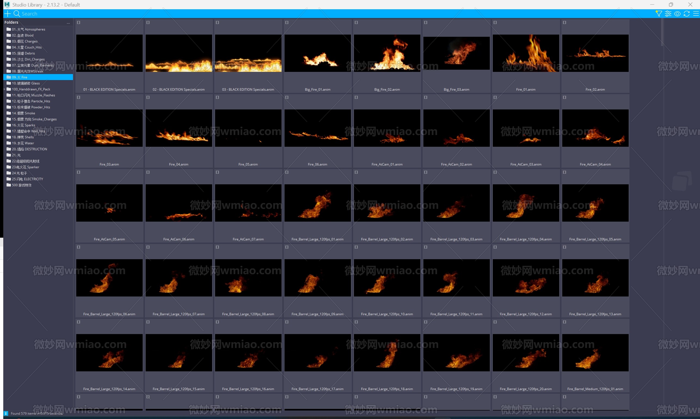Image resolution: width=700 pixels, height=419 pixels.
Task: Select the 01. Atmospheres folder
Action: click(x=38, y=29)
